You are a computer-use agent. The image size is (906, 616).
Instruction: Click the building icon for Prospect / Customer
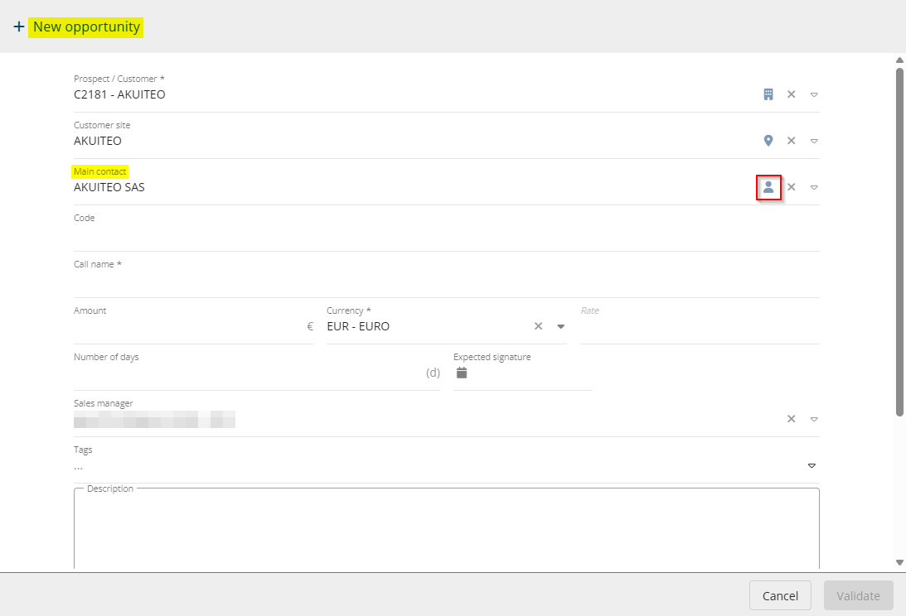coord(768,94)
